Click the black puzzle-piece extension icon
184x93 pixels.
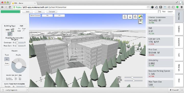click(x=161, y=7)
